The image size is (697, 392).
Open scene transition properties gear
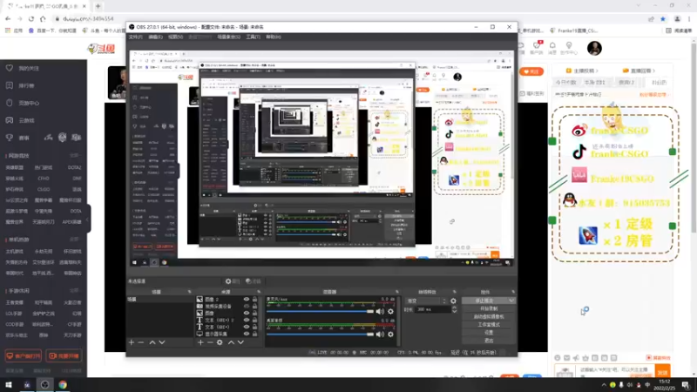point(453,301)
